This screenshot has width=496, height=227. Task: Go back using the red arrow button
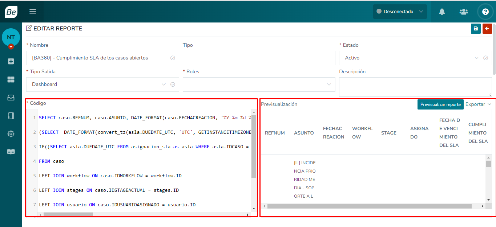pos(487,29)
